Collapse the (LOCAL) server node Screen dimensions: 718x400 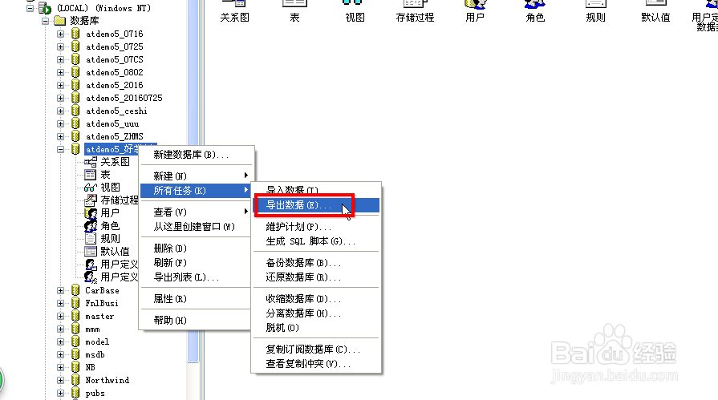[30, 8]
